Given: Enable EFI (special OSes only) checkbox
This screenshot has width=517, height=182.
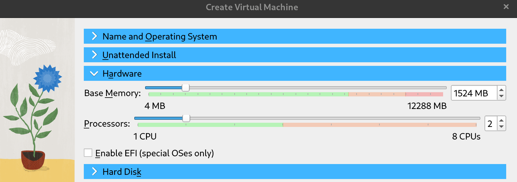Looking at the screenshot, I should [x=88, y=153].
